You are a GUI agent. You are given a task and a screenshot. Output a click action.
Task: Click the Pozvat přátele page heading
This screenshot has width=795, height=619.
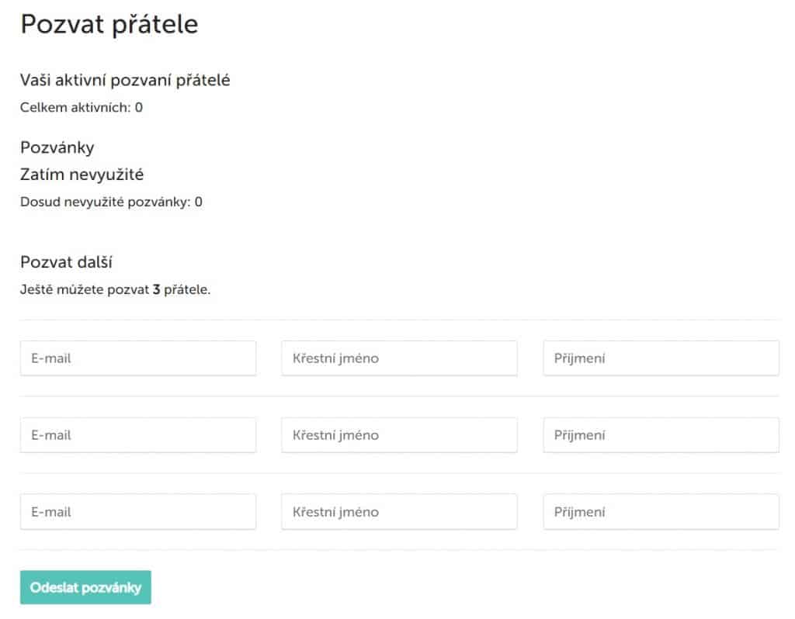coord(109,25)
